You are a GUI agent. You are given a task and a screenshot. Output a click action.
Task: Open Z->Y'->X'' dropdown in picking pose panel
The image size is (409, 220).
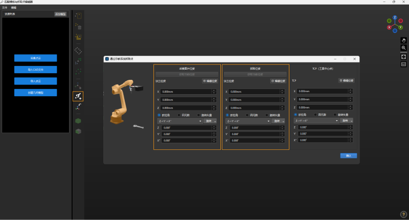coord(248,121)
